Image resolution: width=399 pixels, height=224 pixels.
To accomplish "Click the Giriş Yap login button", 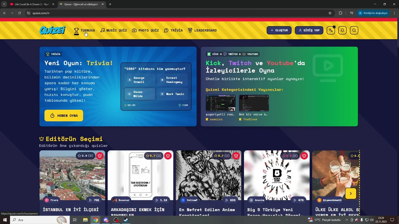I will point(309,30).
